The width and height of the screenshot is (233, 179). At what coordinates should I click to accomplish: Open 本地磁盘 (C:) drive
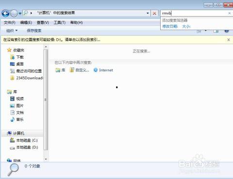coord(24,140)
